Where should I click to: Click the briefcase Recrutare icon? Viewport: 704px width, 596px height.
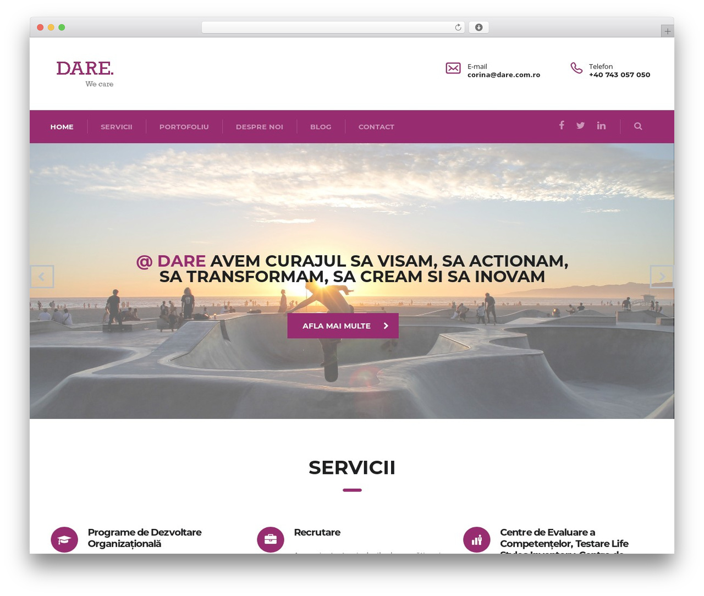[x=271, y=540]
